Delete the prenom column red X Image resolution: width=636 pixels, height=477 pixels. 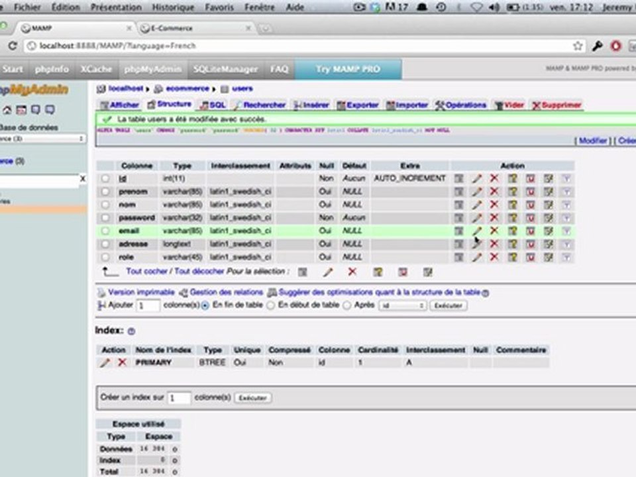[x=494, y=192]
